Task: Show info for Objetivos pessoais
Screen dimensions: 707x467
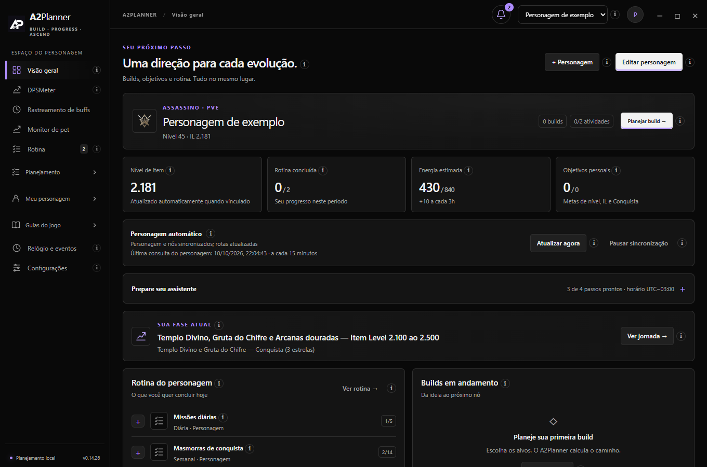Action: (x=617, y=170)
